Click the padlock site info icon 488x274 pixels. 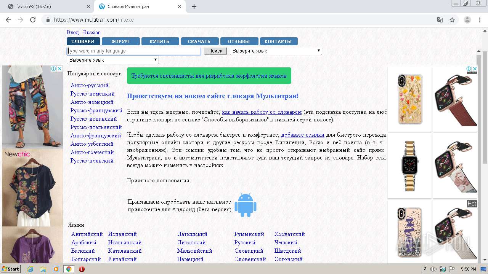(48, 20)
